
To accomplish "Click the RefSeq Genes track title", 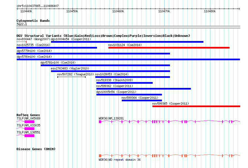I will [28, 115].
